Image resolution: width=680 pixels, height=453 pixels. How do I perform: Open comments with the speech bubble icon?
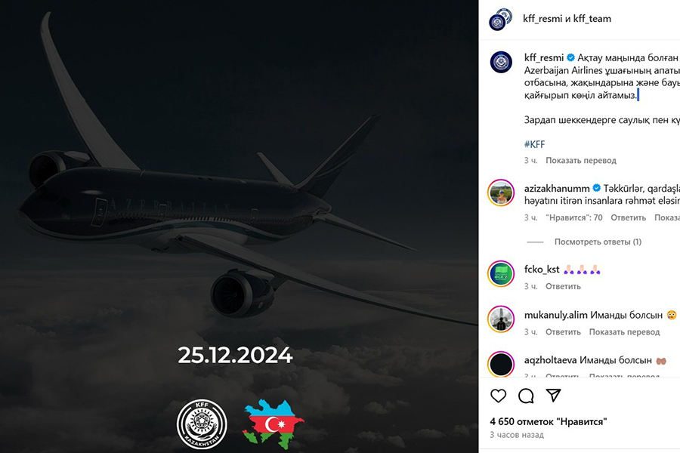(x=526, y=396)
